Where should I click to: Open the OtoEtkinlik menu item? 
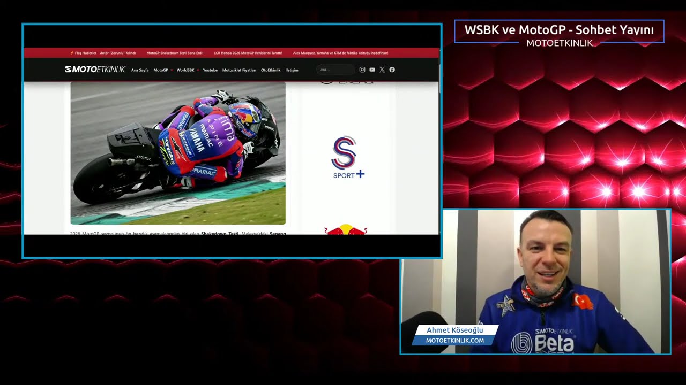271,70
